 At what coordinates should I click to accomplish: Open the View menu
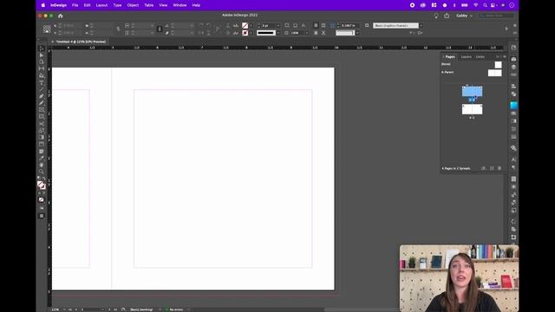(163, 5)
